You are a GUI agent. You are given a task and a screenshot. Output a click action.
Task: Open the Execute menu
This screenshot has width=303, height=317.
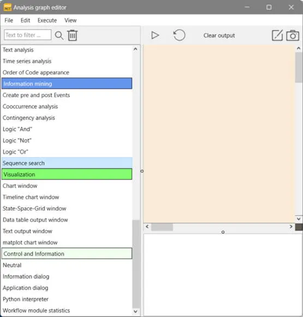click(47, 20)
